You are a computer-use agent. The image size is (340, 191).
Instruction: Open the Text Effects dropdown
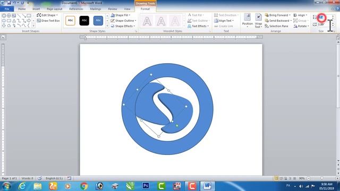(x=198, y=26)
